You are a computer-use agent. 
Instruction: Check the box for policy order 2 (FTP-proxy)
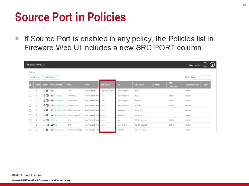[x=30, y=96]
